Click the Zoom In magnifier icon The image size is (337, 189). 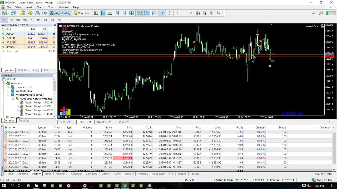click(118, 13)
